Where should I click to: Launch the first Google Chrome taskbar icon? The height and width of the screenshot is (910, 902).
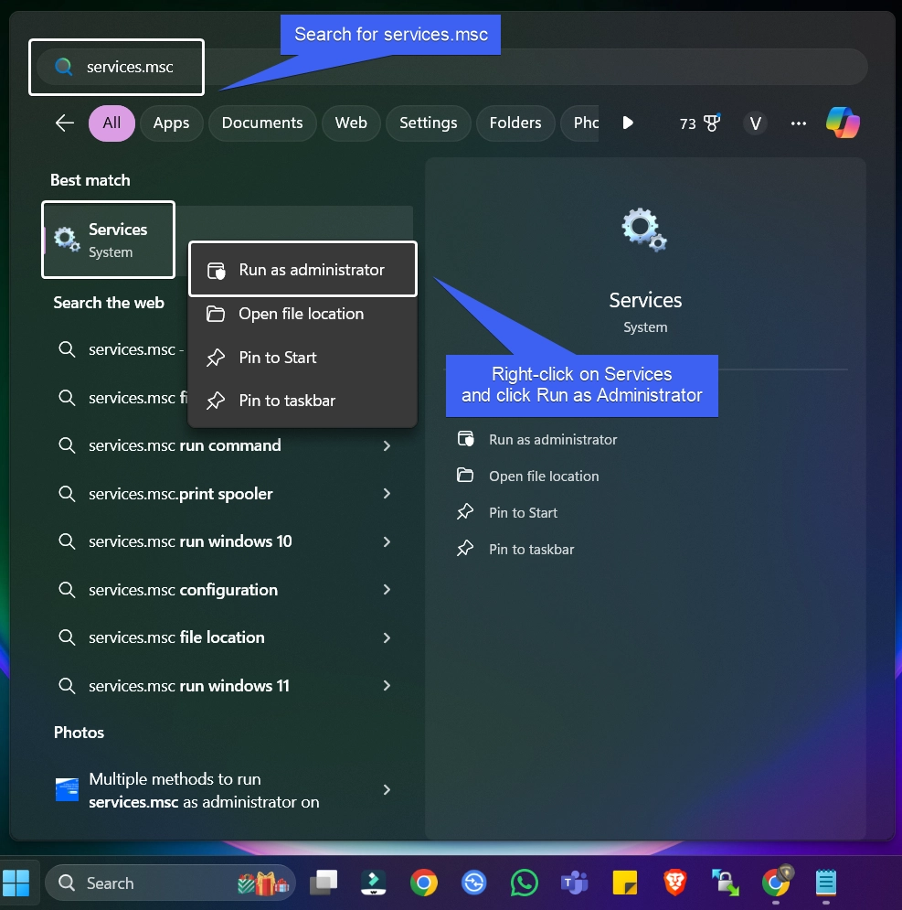[423, 883]
